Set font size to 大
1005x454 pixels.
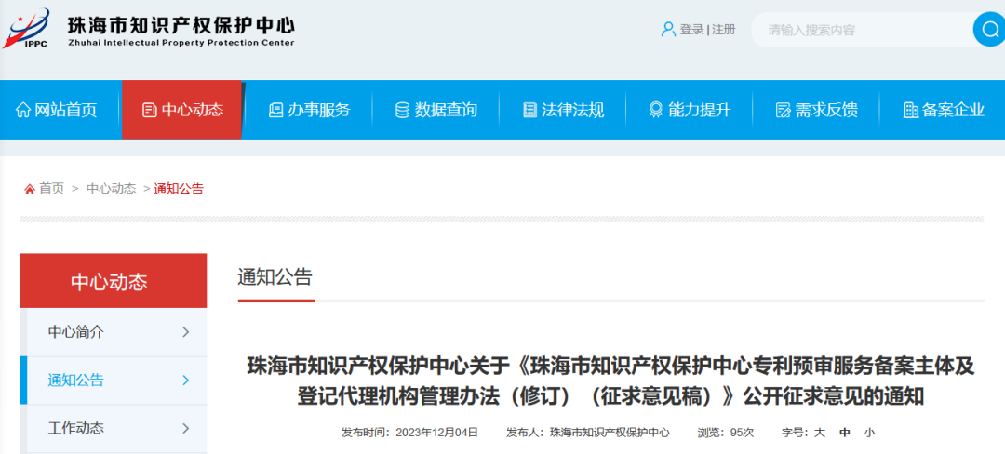coord(819,433)
